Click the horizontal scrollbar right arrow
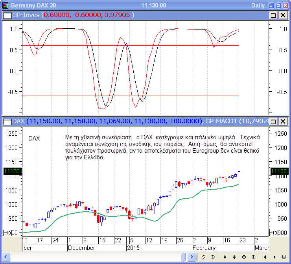This screenshot has height=264, width=291. click(x=192, y=257)
